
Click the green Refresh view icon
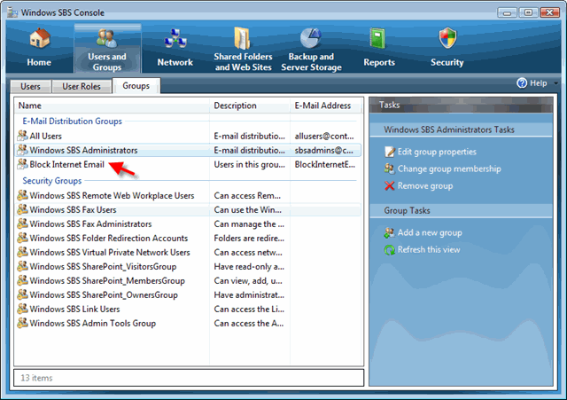click(x=390, y=249)
